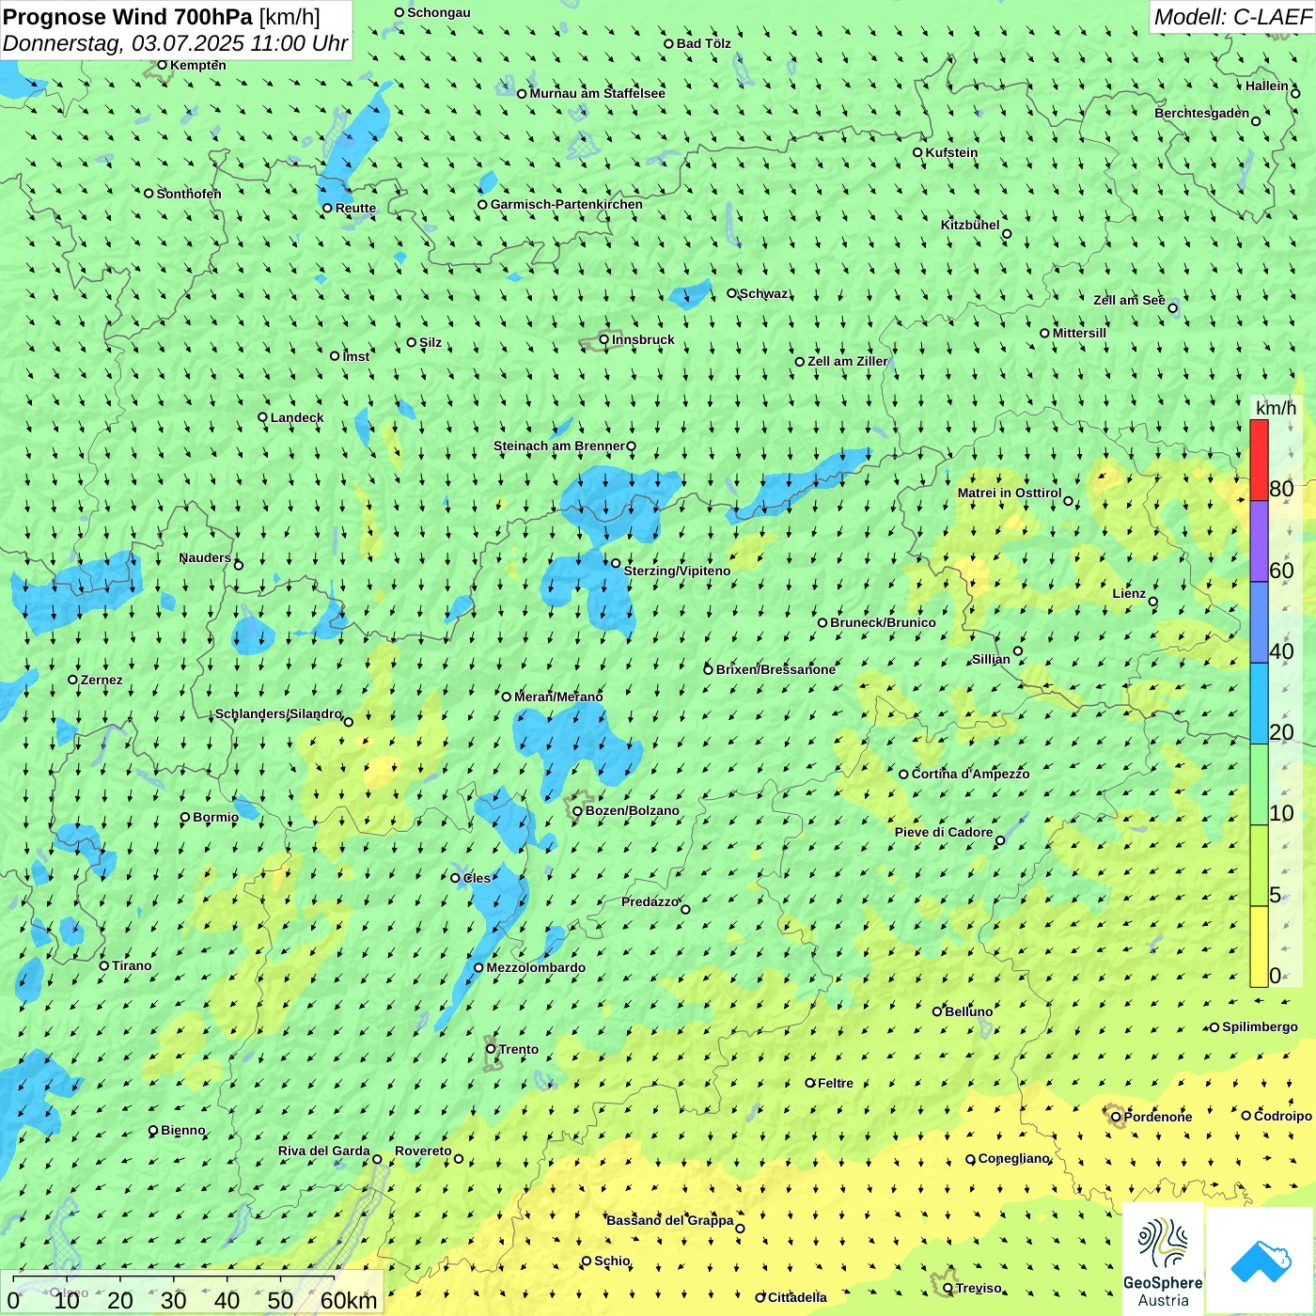Image resolution: width=1316 pixels, height=1316 pixels.
Task: Click the legend's 'km/h' unit label
Action: point(1276,408)
